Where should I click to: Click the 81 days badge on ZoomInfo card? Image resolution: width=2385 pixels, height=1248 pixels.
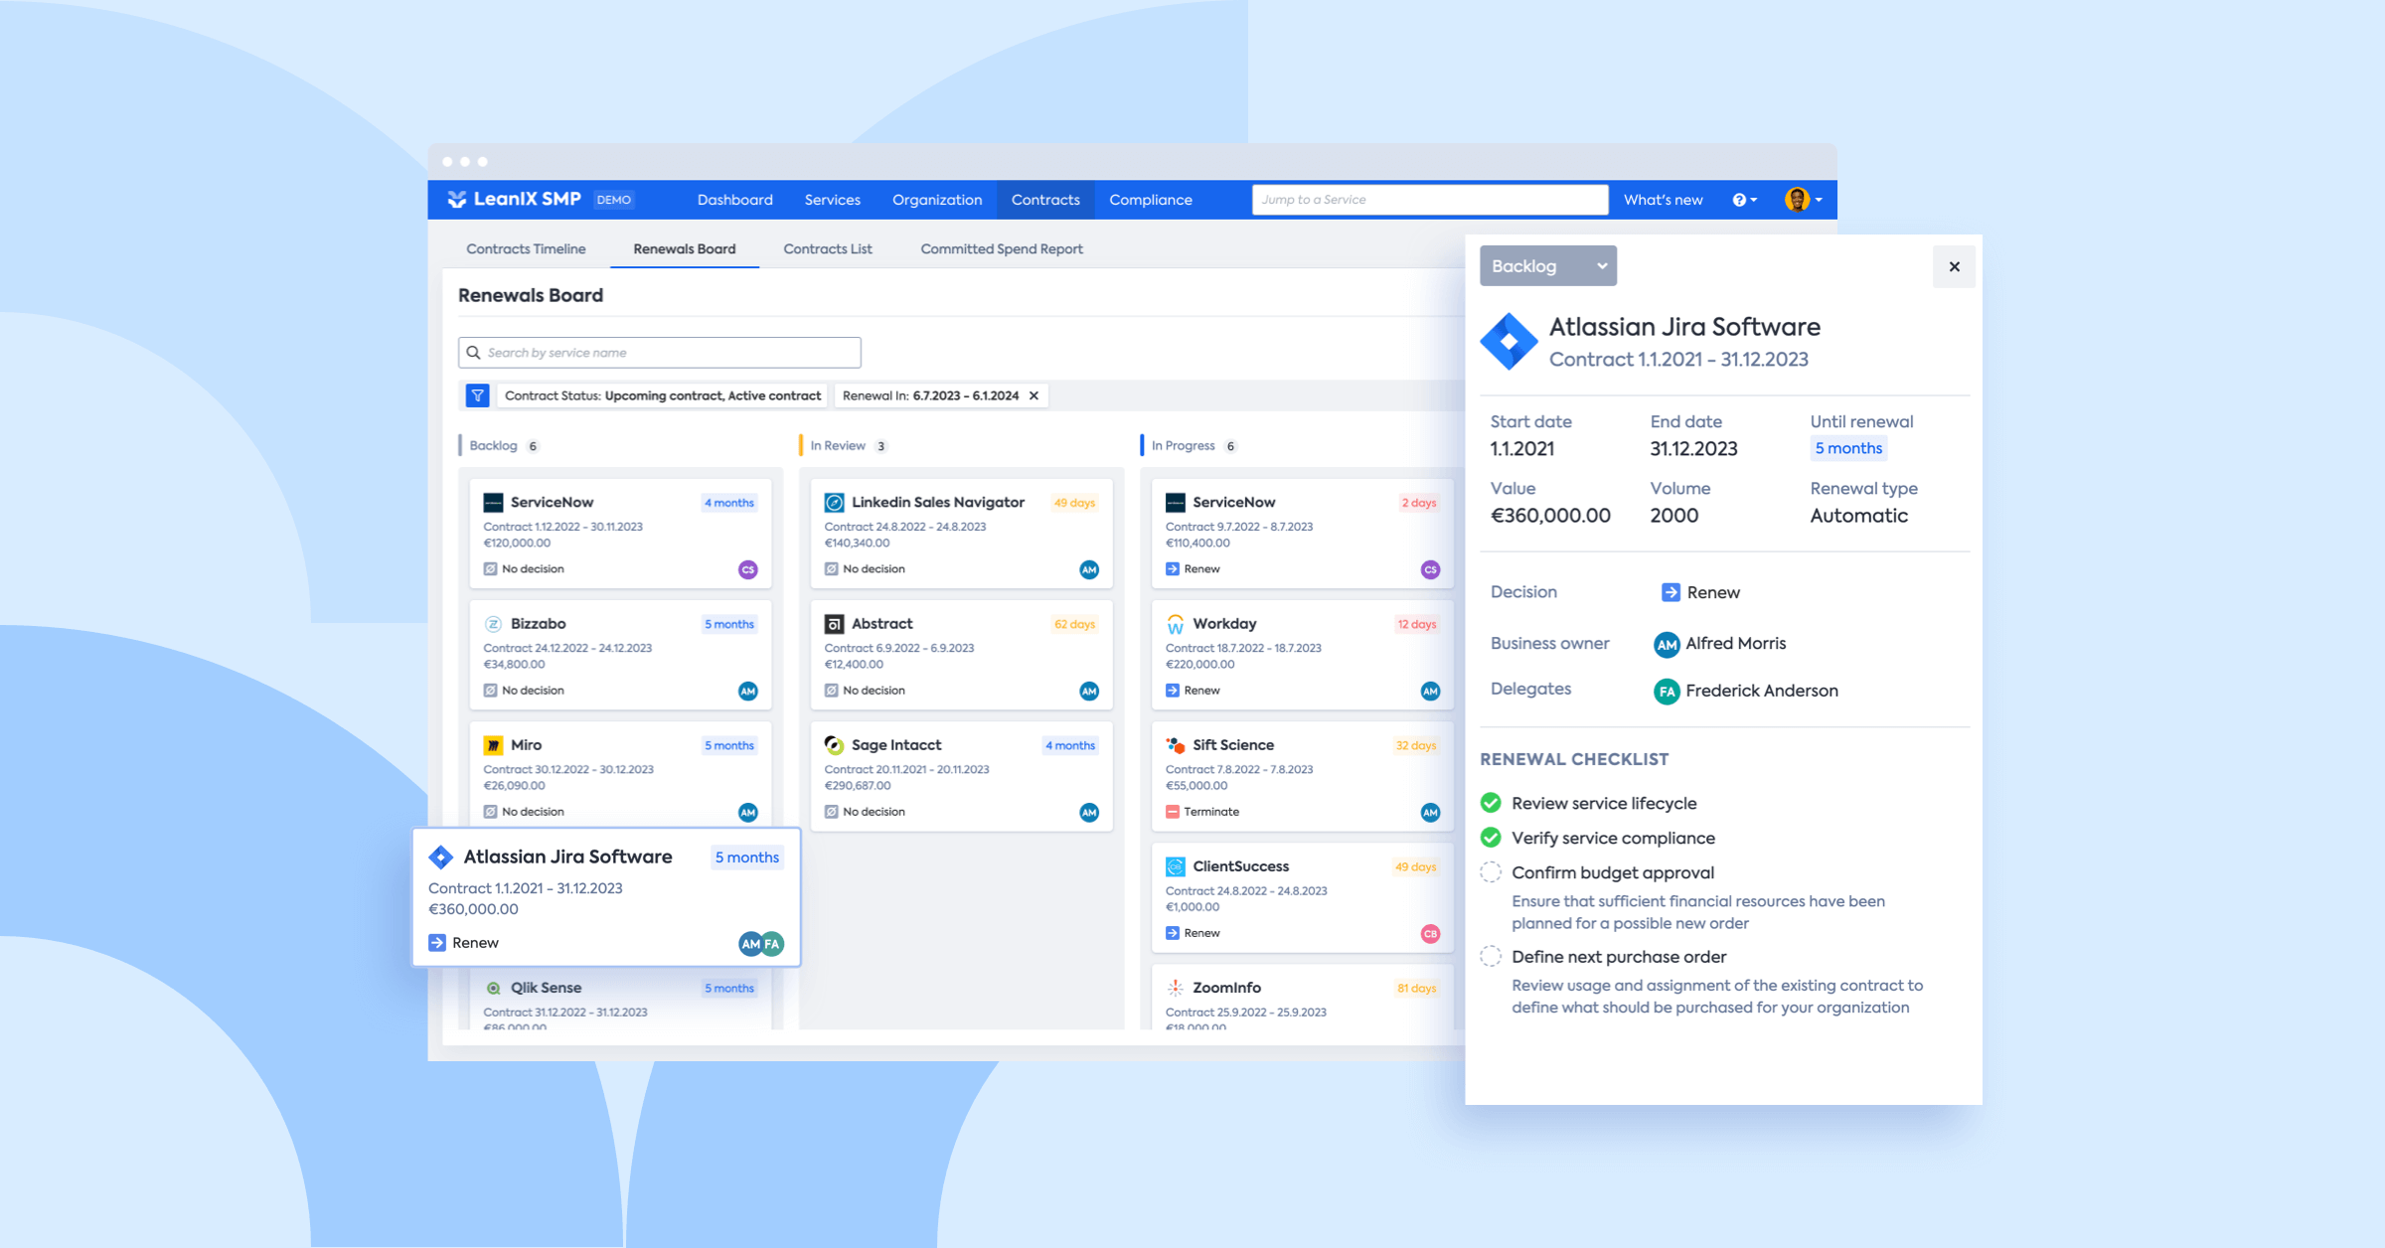(x=1416, y=988)
